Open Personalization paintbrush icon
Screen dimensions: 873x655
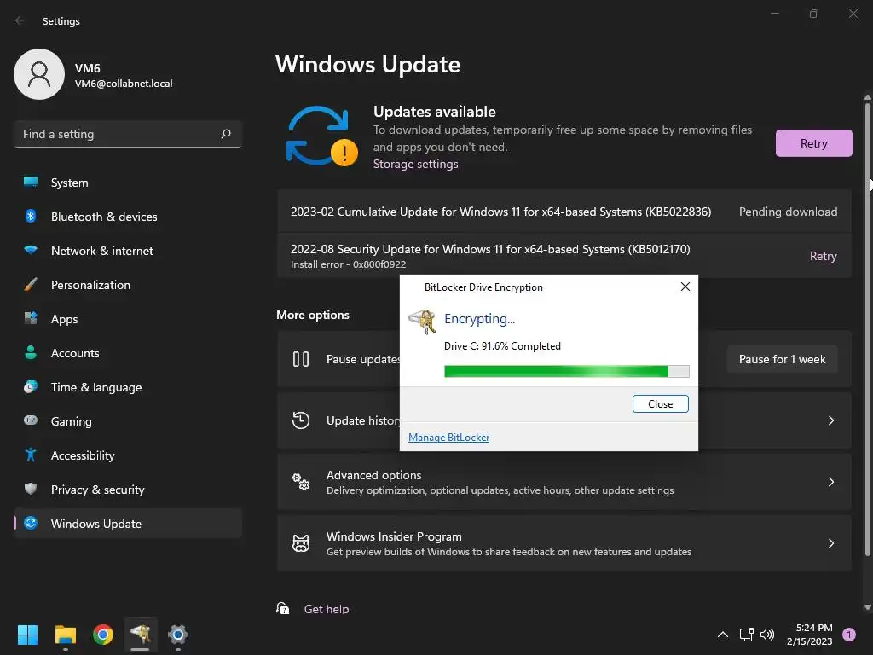(x=31, y=285)
